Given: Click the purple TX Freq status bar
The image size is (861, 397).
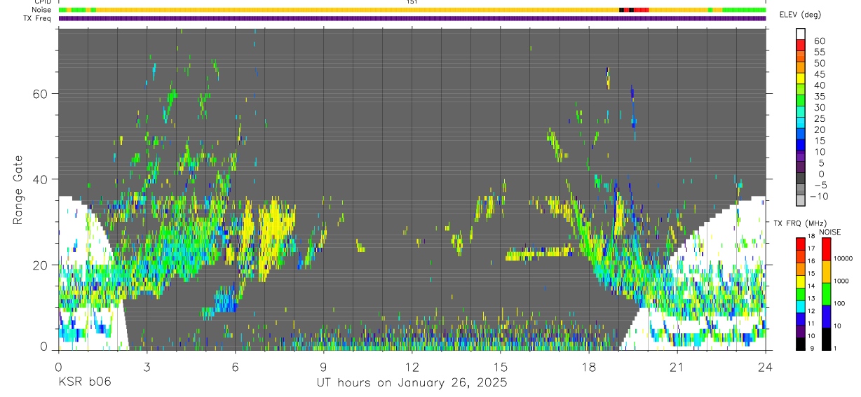Looking at the screenshot, I should (412, 18).
